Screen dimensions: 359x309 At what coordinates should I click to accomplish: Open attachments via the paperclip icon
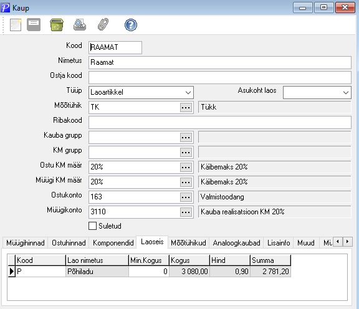tap(103, 25)
